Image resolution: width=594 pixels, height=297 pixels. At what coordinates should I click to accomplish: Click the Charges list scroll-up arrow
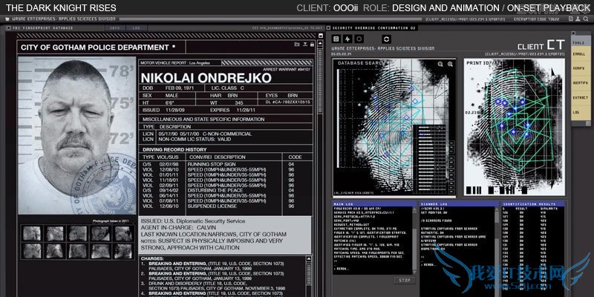click(x=309, y=259)
